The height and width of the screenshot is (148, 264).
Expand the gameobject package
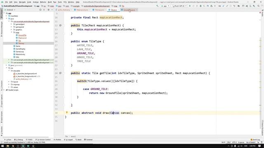pyautogui.click(x=11, y=24)
